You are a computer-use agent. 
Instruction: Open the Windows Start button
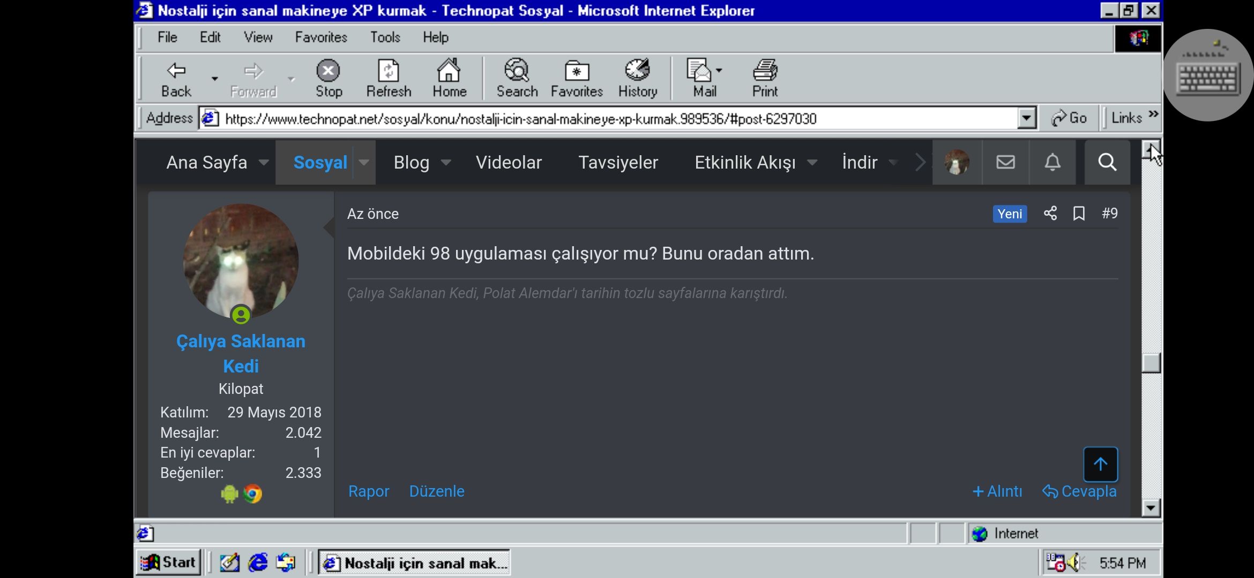168,562
